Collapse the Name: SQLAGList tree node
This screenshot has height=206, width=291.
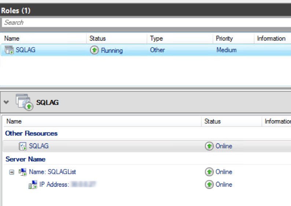(x=11, y=172)
